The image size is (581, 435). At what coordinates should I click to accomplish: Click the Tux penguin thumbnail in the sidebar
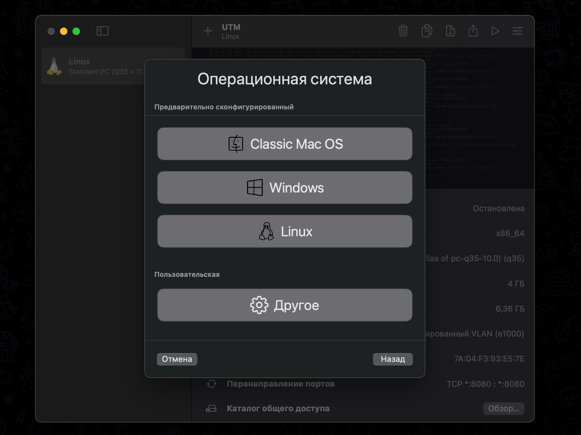(x=55, y=66)
